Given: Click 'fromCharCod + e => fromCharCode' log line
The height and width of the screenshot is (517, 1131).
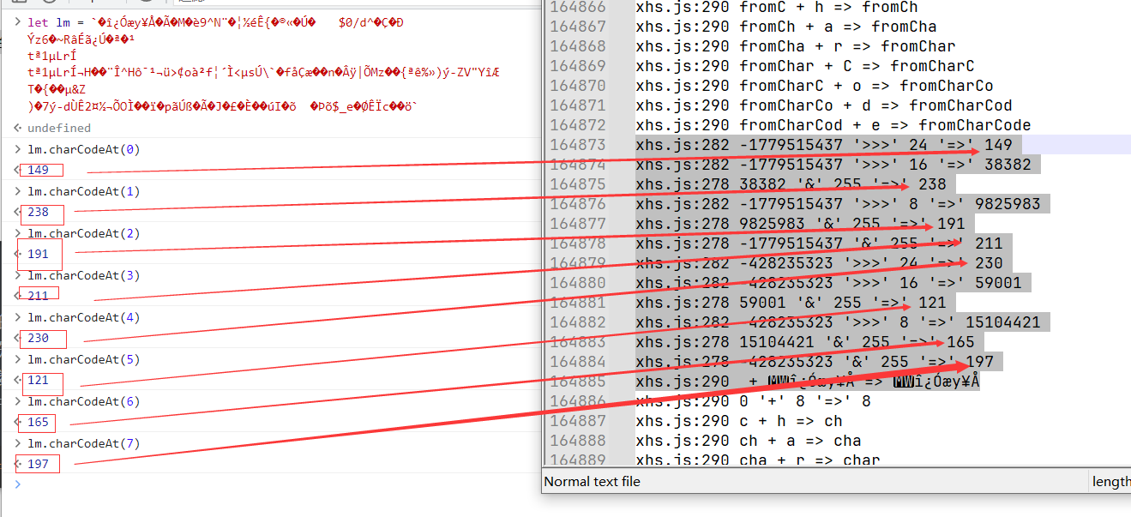Looking at the screenshot, I should point(833,125).
